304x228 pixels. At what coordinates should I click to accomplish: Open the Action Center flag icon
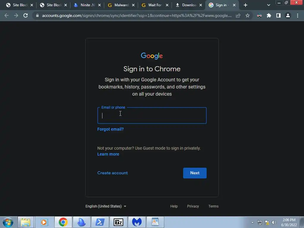tap(267, 222)
